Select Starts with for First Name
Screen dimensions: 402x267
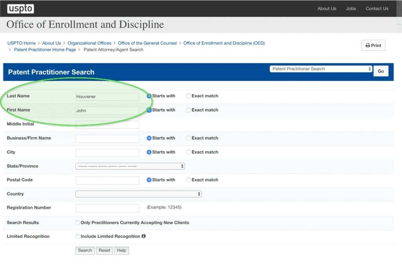[x=149, y=110]
